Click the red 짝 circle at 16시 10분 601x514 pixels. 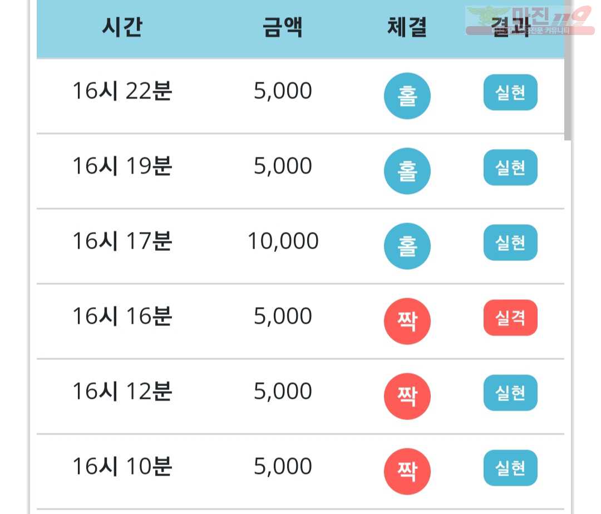pos(407,471)
